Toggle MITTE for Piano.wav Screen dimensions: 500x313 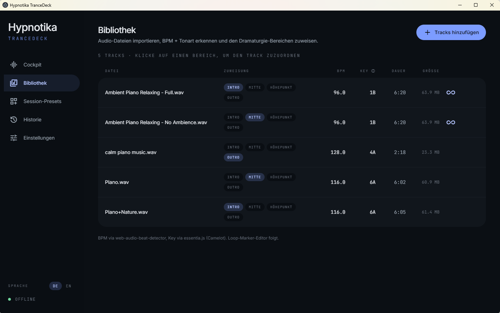[x=255, y=177]
